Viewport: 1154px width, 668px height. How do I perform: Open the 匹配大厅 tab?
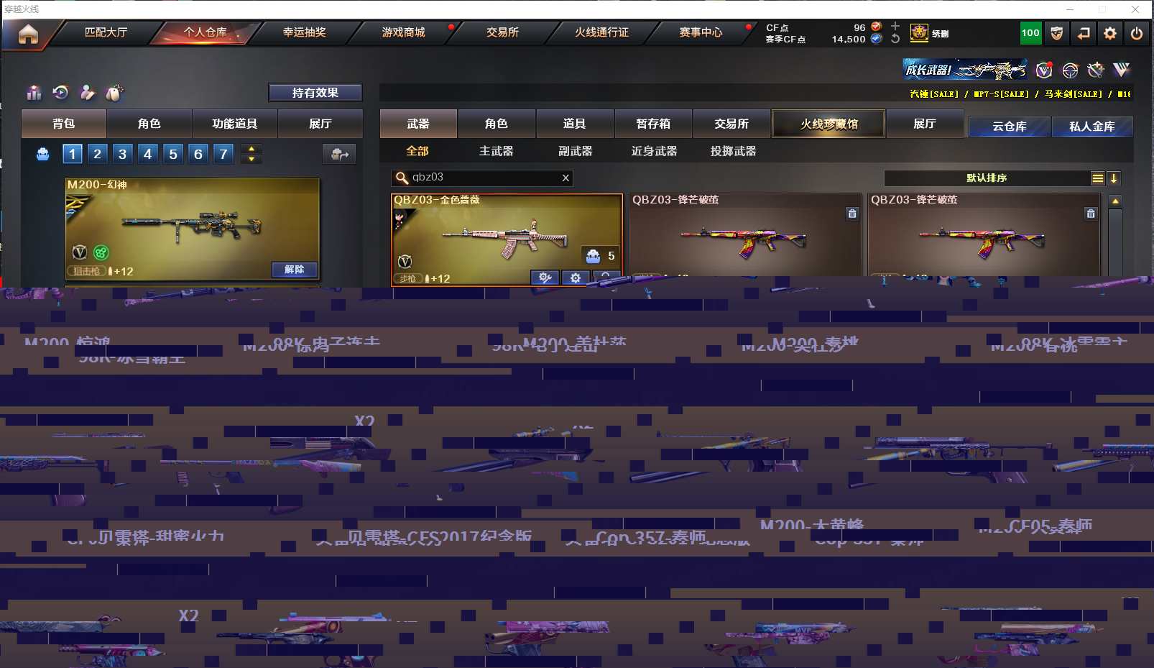pyautogui.click(x=106, y=32)
